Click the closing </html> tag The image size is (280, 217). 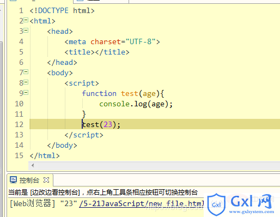(x=45, y=156)
